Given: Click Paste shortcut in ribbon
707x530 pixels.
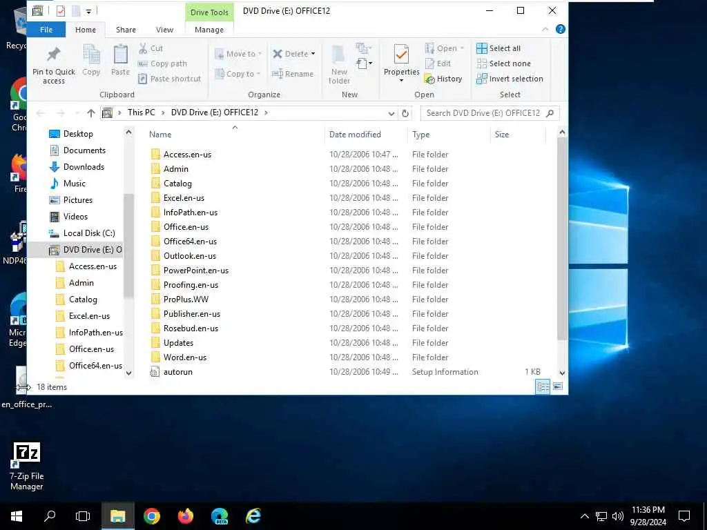Looking at the screenshot, I should (x=170, y=79).
